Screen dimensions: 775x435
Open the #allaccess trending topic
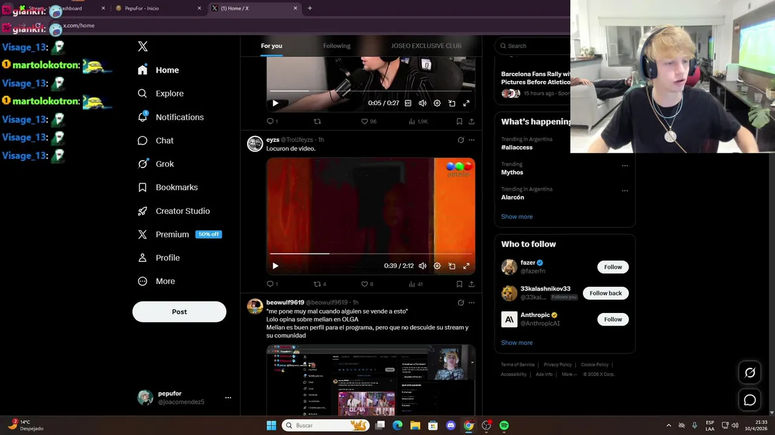(516, 147)
